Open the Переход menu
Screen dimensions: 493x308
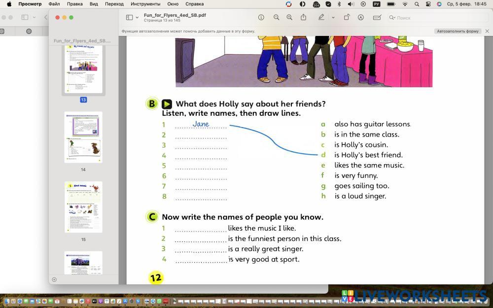(114, 4)
